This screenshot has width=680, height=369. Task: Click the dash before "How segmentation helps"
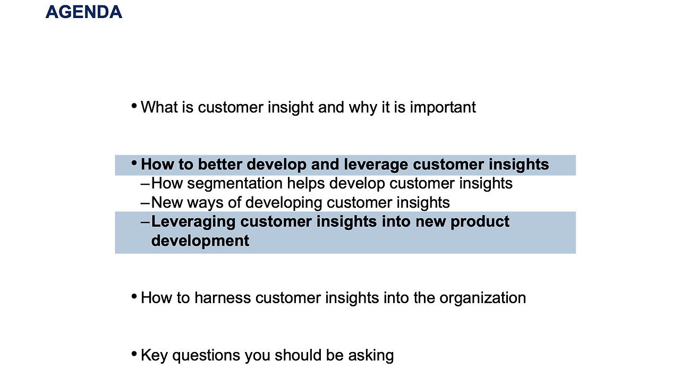click(145, 184)
